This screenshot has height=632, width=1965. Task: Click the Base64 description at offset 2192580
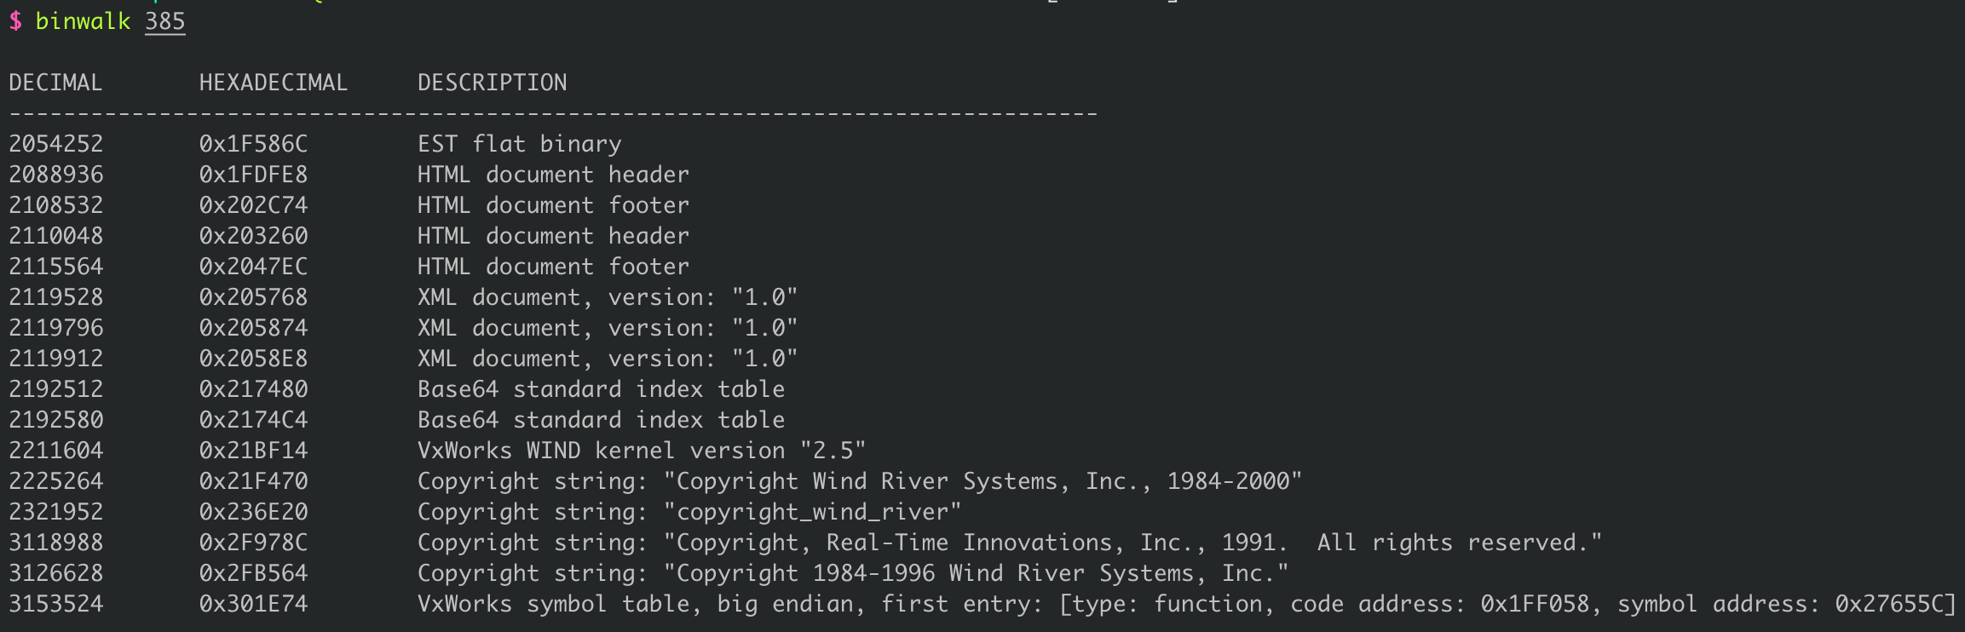pyautogui.click(x=601, y=420)
